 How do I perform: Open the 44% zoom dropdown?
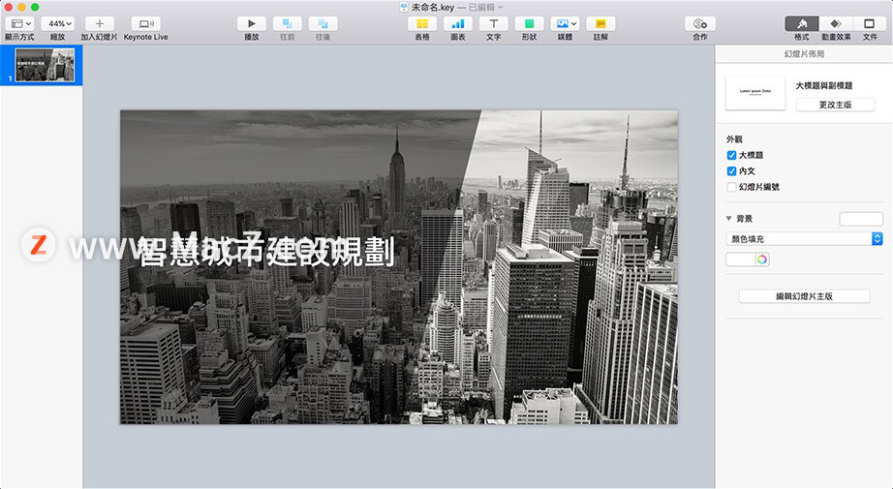coord(59,23)
